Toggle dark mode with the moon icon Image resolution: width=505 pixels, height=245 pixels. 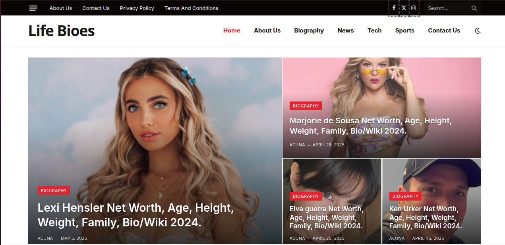478,31
